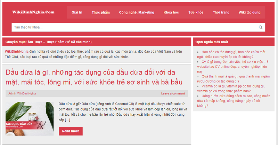Navigate to Sức khỏe category
278x145 pixels.
point(196,12)
